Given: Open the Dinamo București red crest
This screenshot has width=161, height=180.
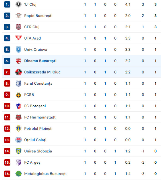Looking at the screenshot, I should (18, 61).
